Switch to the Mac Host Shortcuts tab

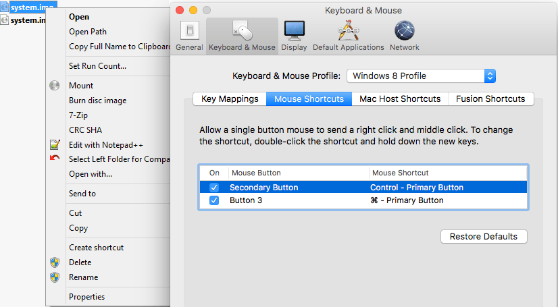coord(399,99)
